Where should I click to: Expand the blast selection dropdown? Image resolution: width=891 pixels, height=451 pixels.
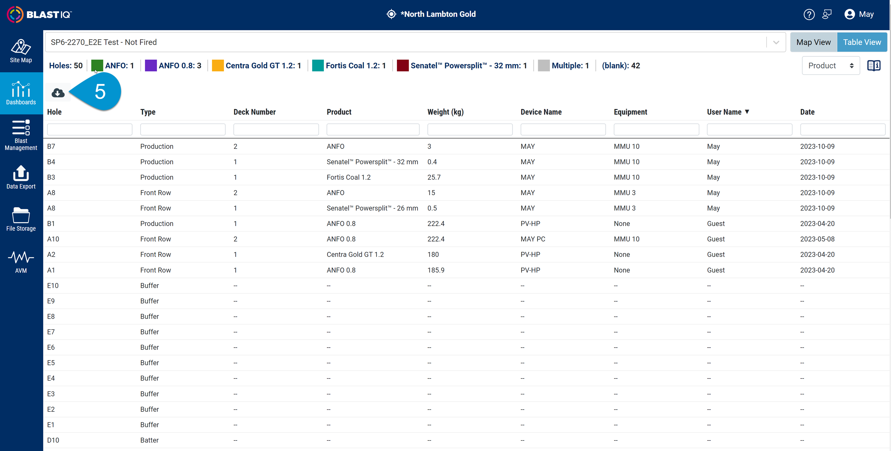tap(776, 42)
